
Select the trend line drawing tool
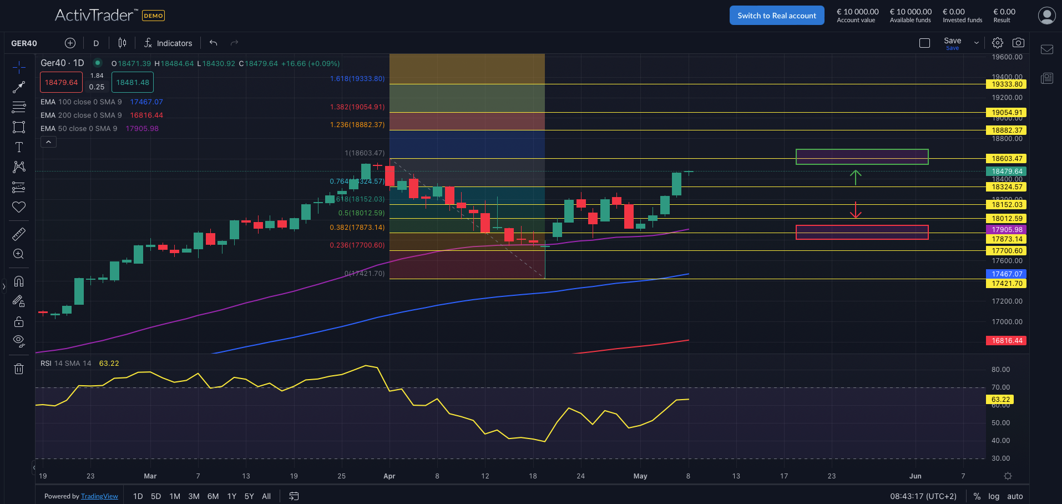coord(19,87)
